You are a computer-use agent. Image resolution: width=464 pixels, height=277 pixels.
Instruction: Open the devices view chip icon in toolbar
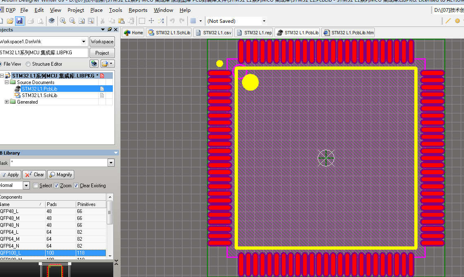[x=52, y=21]
